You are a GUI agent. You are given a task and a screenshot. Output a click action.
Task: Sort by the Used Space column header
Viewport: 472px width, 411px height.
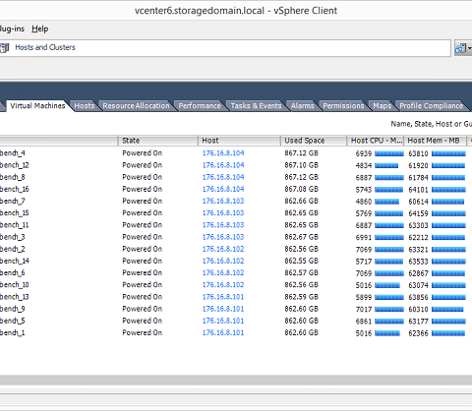(314, 141)
